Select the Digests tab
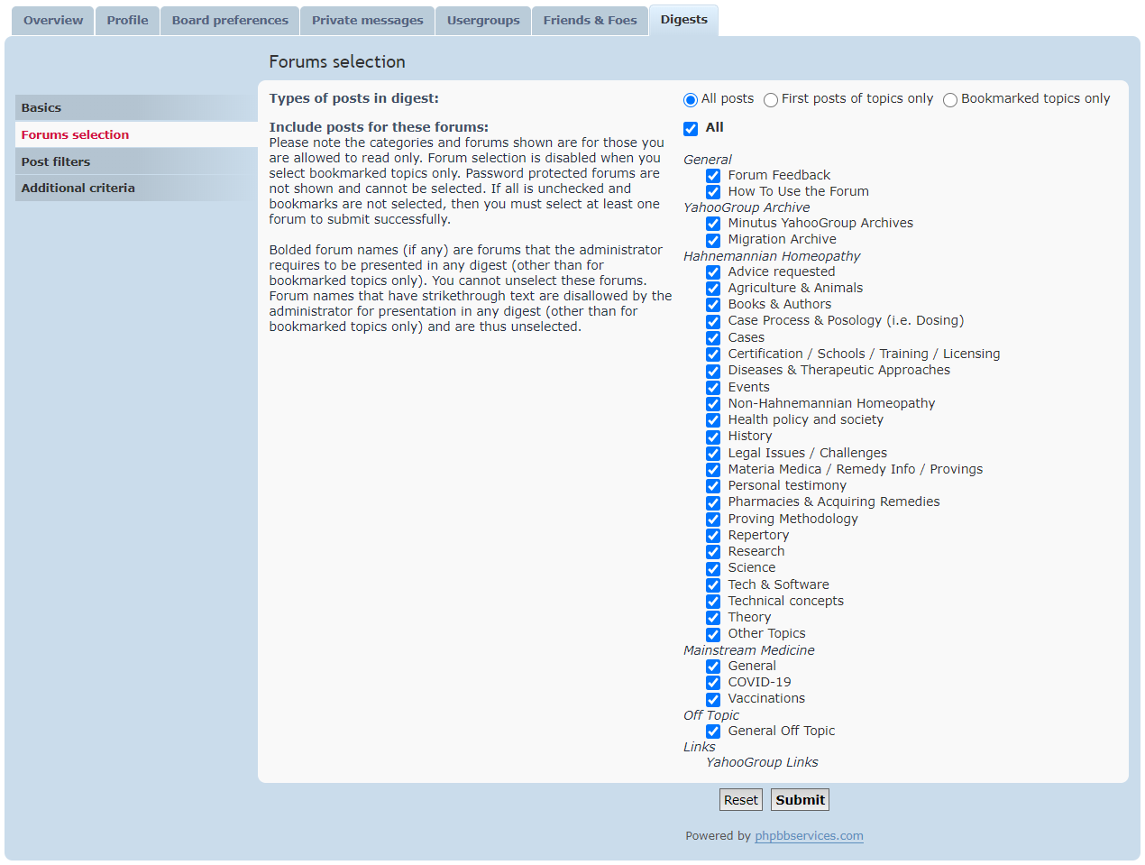Screen dimensions: 1145x865 pyautogui.click(x=683, y=20)
